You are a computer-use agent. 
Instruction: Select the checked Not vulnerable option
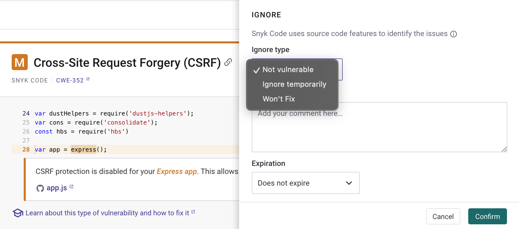tap(288, 70)
